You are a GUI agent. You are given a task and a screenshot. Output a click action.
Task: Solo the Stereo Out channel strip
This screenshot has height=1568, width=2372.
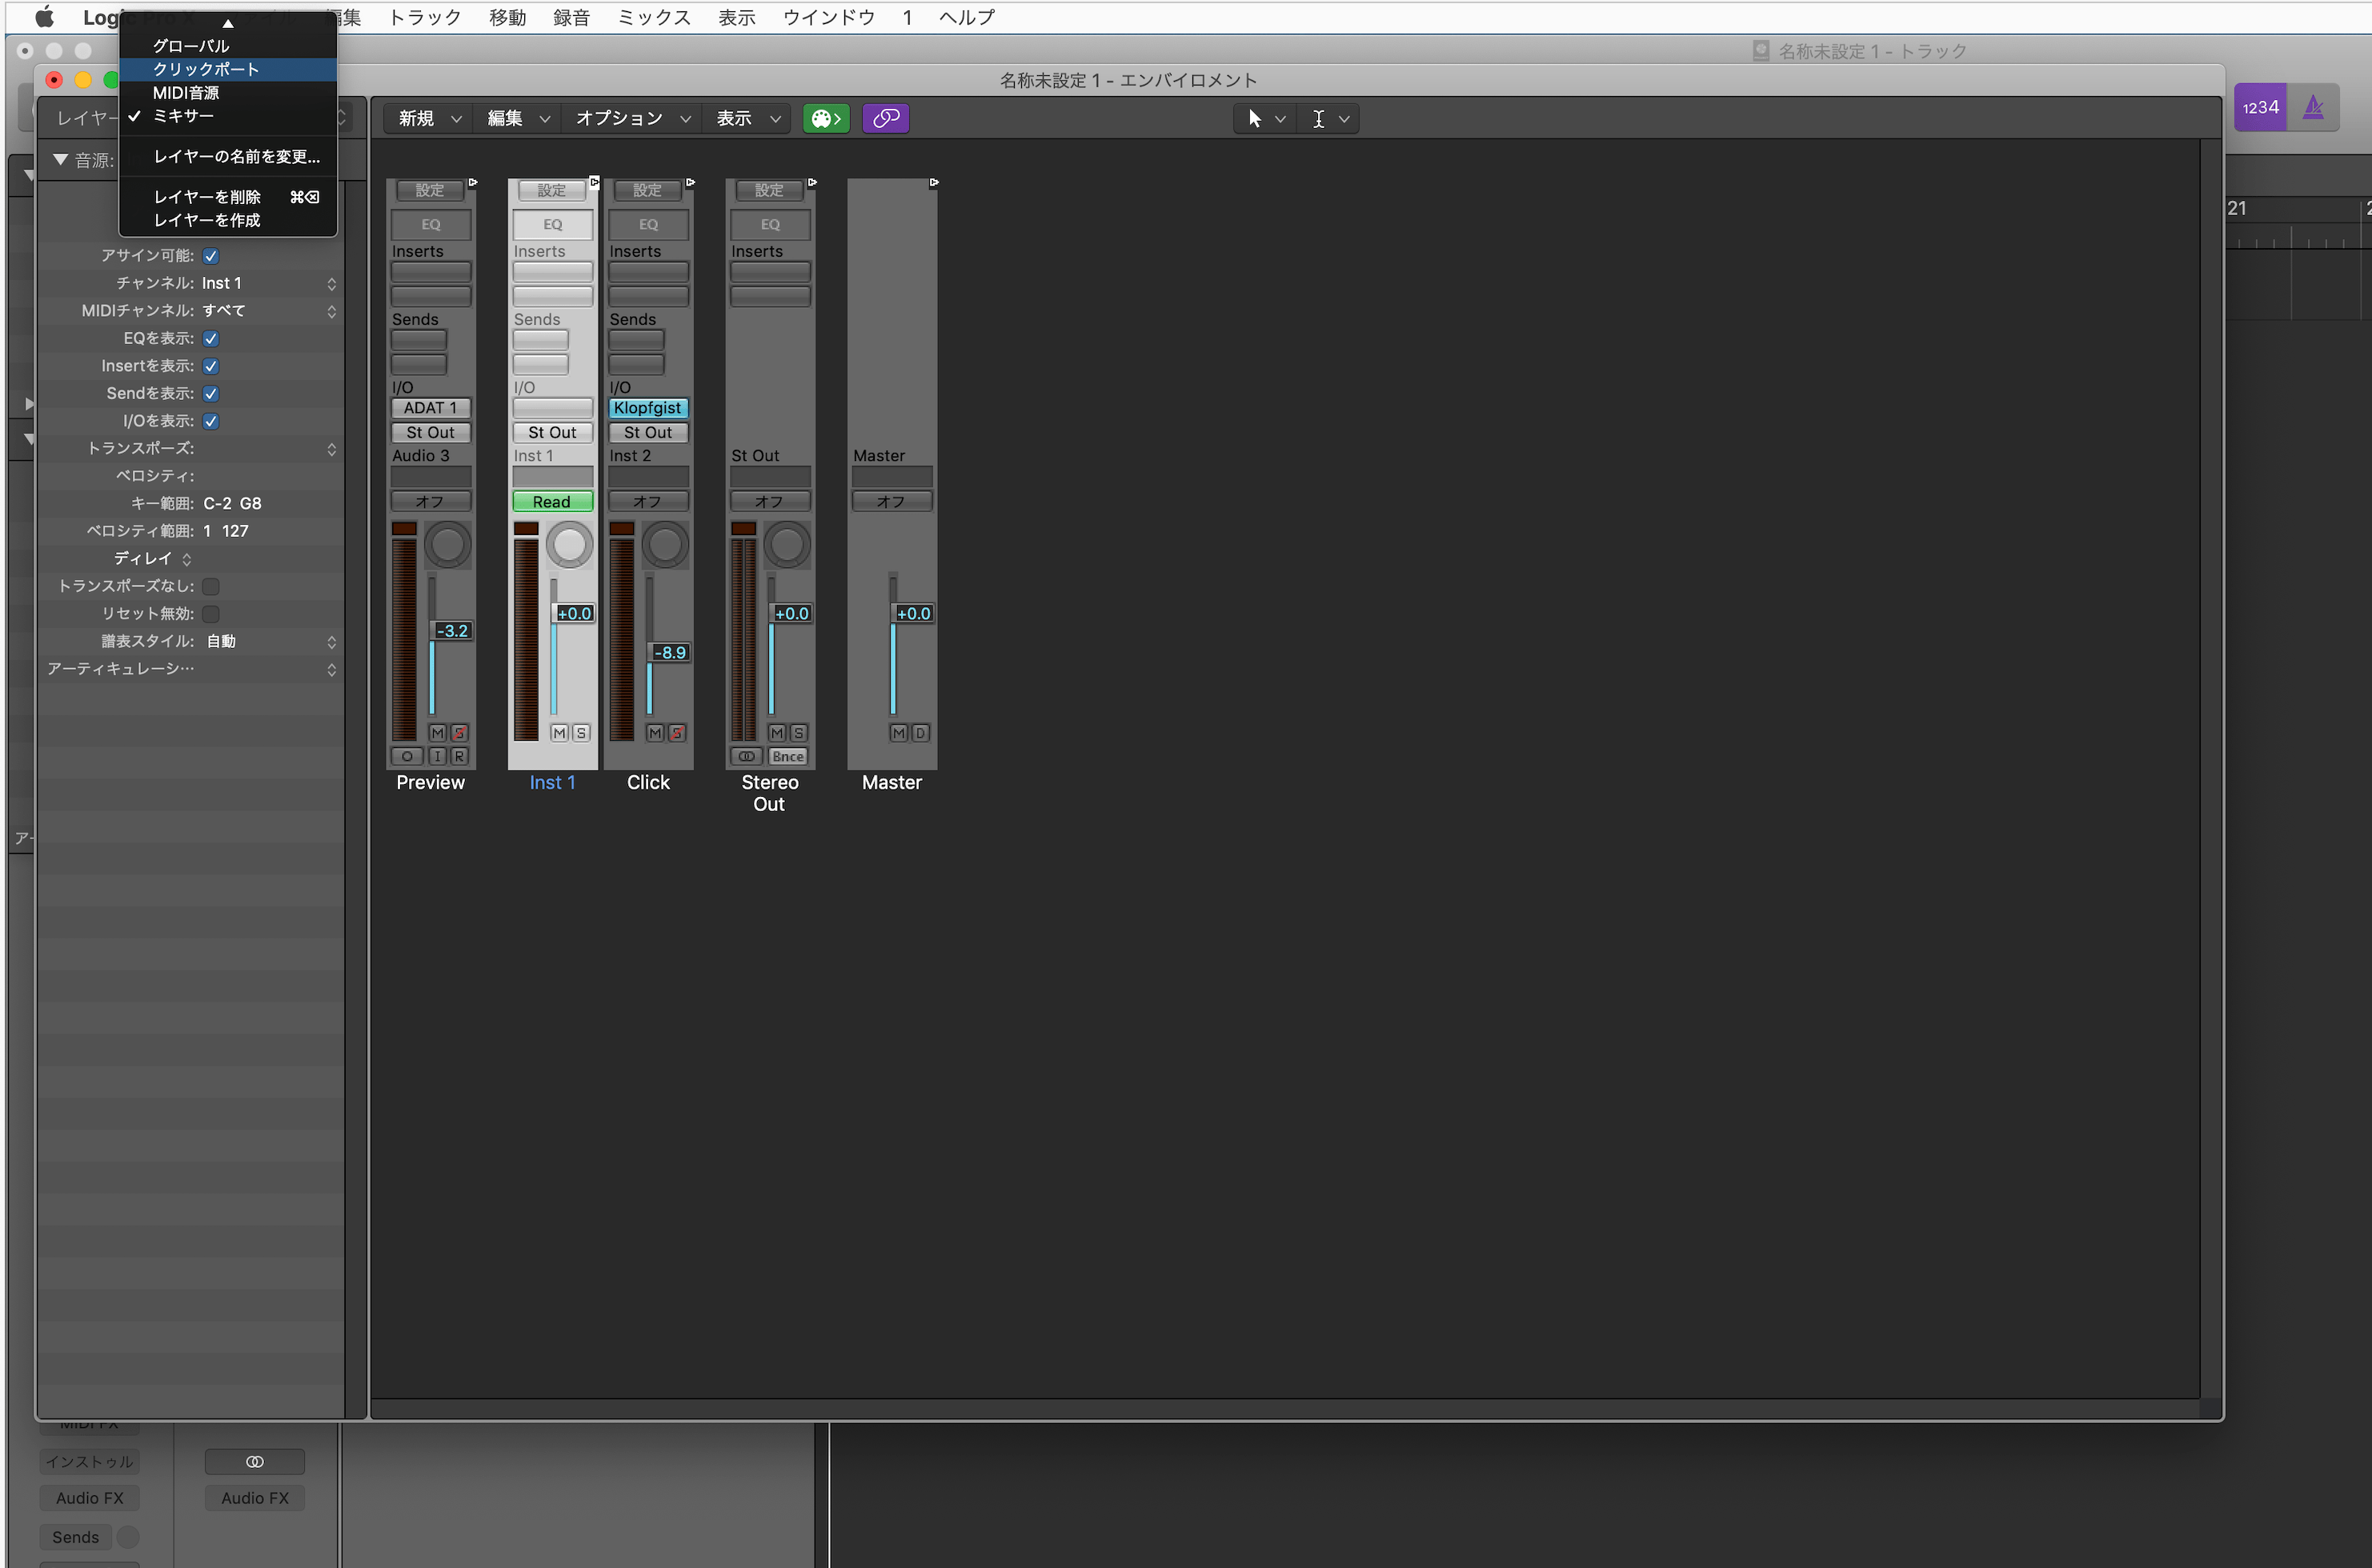tap(799, 733)
